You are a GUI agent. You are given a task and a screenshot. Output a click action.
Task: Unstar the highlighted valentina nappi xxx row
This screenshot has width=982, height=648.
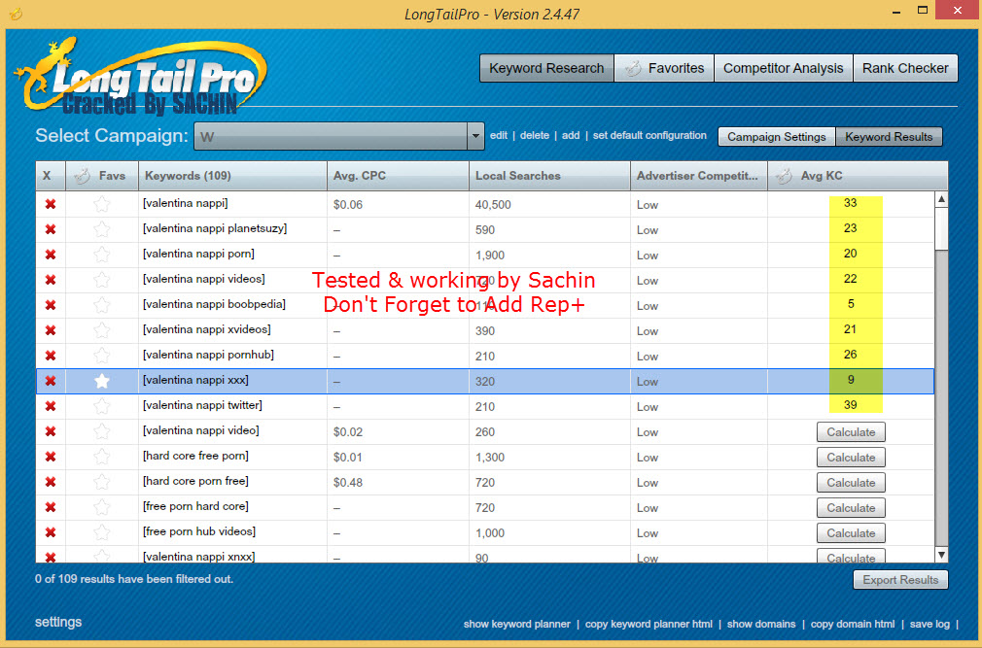click(x=102, y=381)
